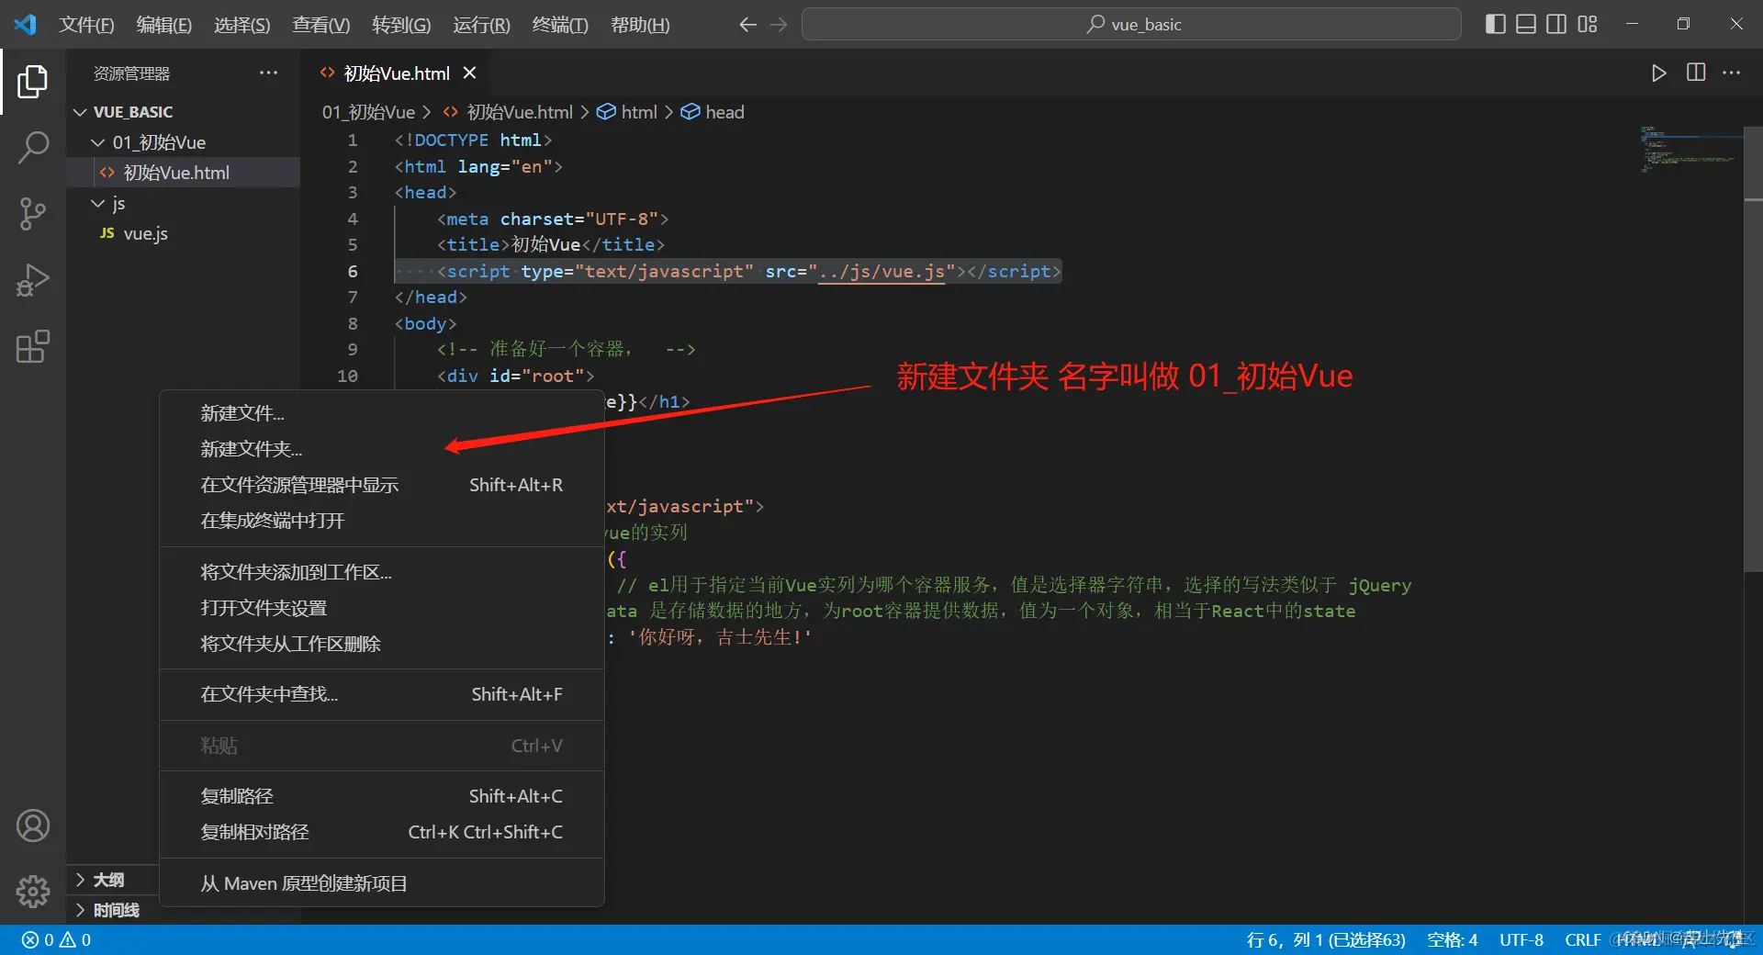Screen dimensions: 1763x955
Task: Open the 查看(V) menu
Action: coord(321,25)
